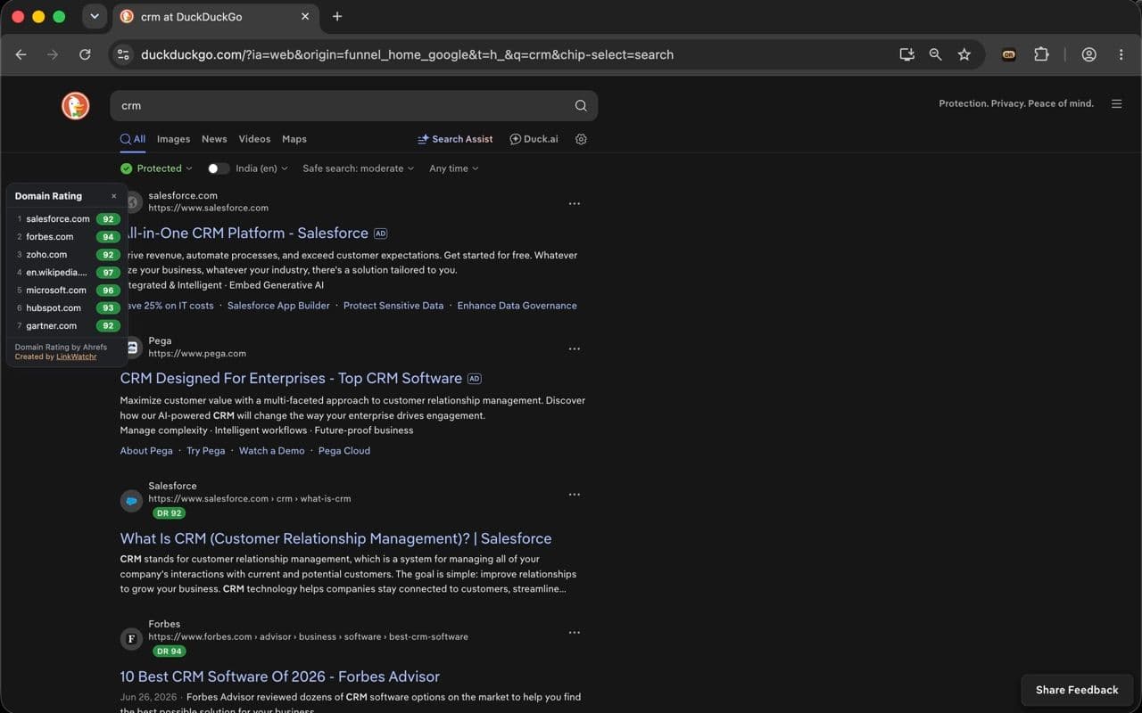Open 10 Best CRM Software Forbes Advisor result
1142x713 pixels.
click(280, 676)
